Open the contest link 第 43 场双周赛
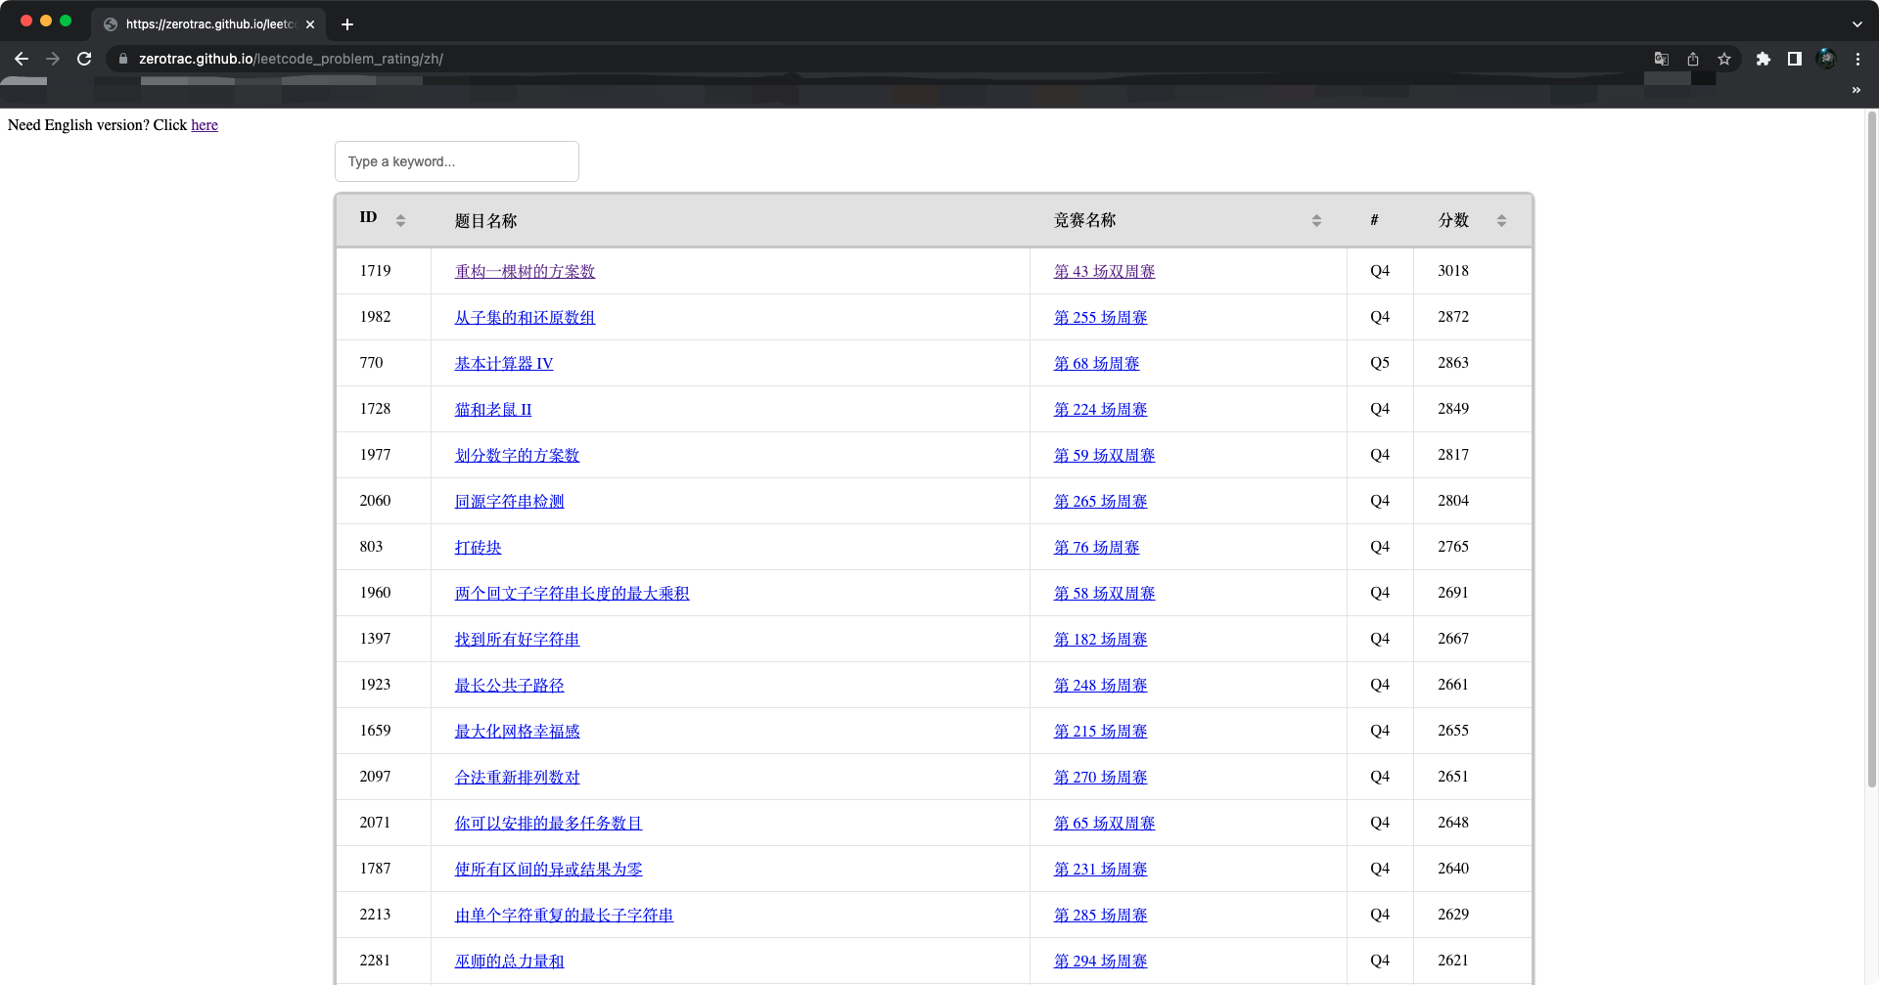1879x985 pixels. (1104, 271)
